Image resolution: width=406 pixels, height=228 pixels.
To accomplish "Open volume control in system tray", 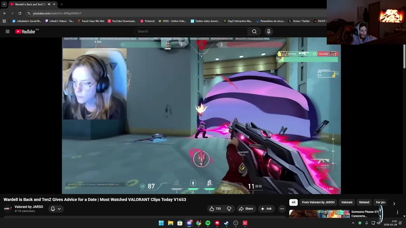I will tap(379, 223).
